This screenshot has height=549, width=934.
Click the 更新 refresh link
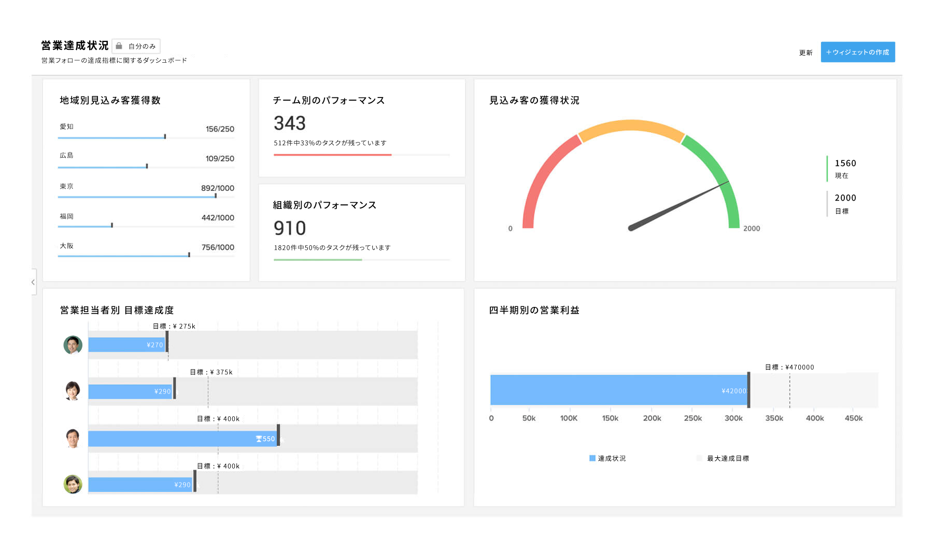coord(805,52)
